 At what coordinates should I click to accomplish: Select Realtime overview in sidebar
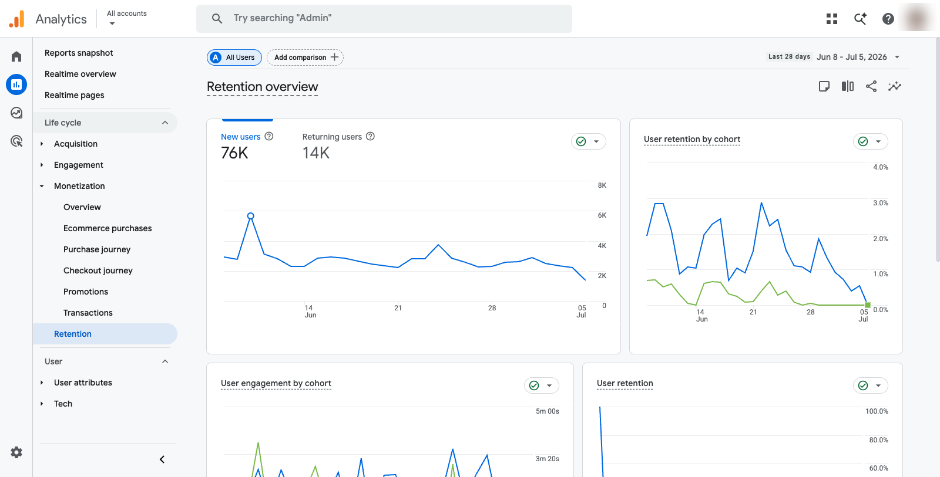[80, 74]
